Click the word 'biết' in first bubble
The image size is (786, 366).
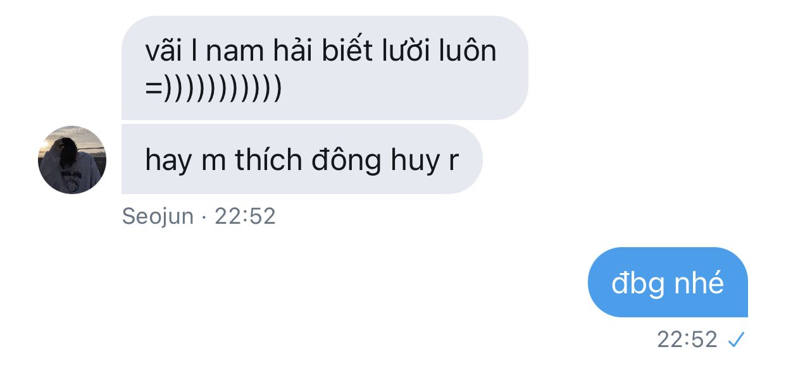click(x=347, y=51)
